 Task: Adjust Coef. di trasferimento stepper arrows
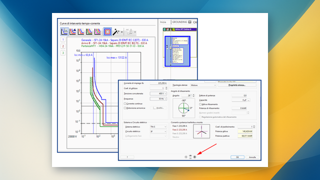pyautogui.click(x=254, y=126)
